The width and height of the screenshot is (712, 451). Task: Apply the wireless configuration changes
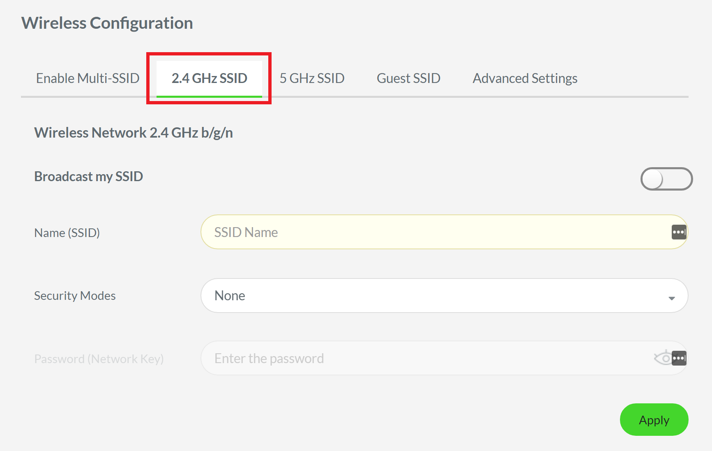654,420
